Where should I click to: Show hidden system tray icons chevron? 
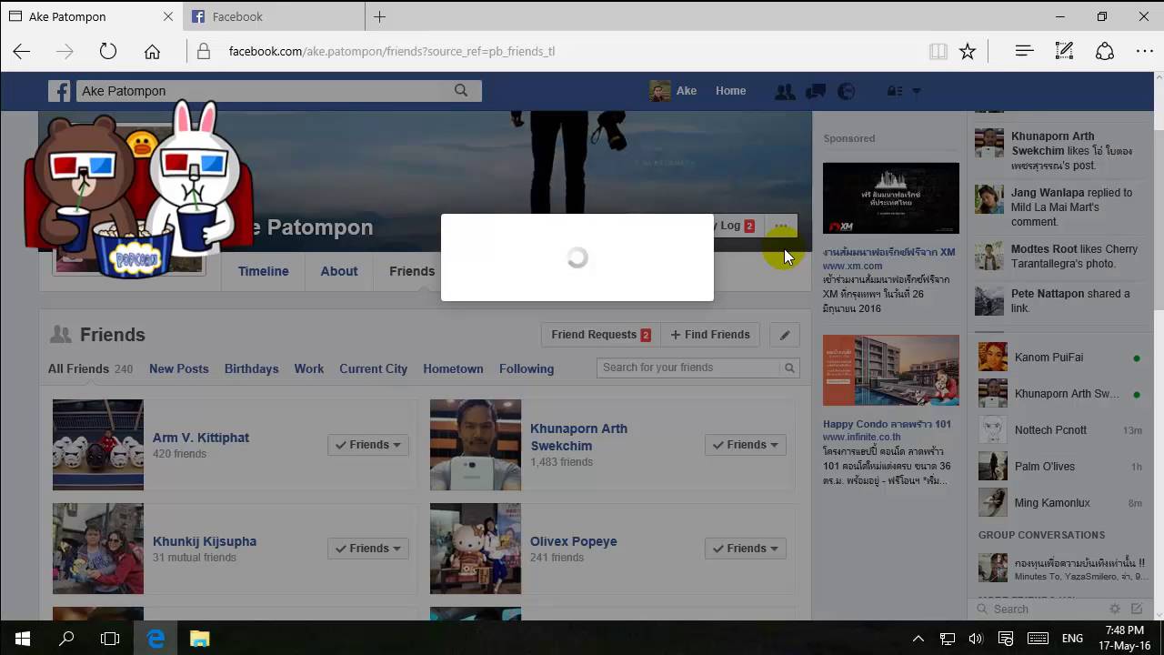pyautogui.click(x=918, y=639)
